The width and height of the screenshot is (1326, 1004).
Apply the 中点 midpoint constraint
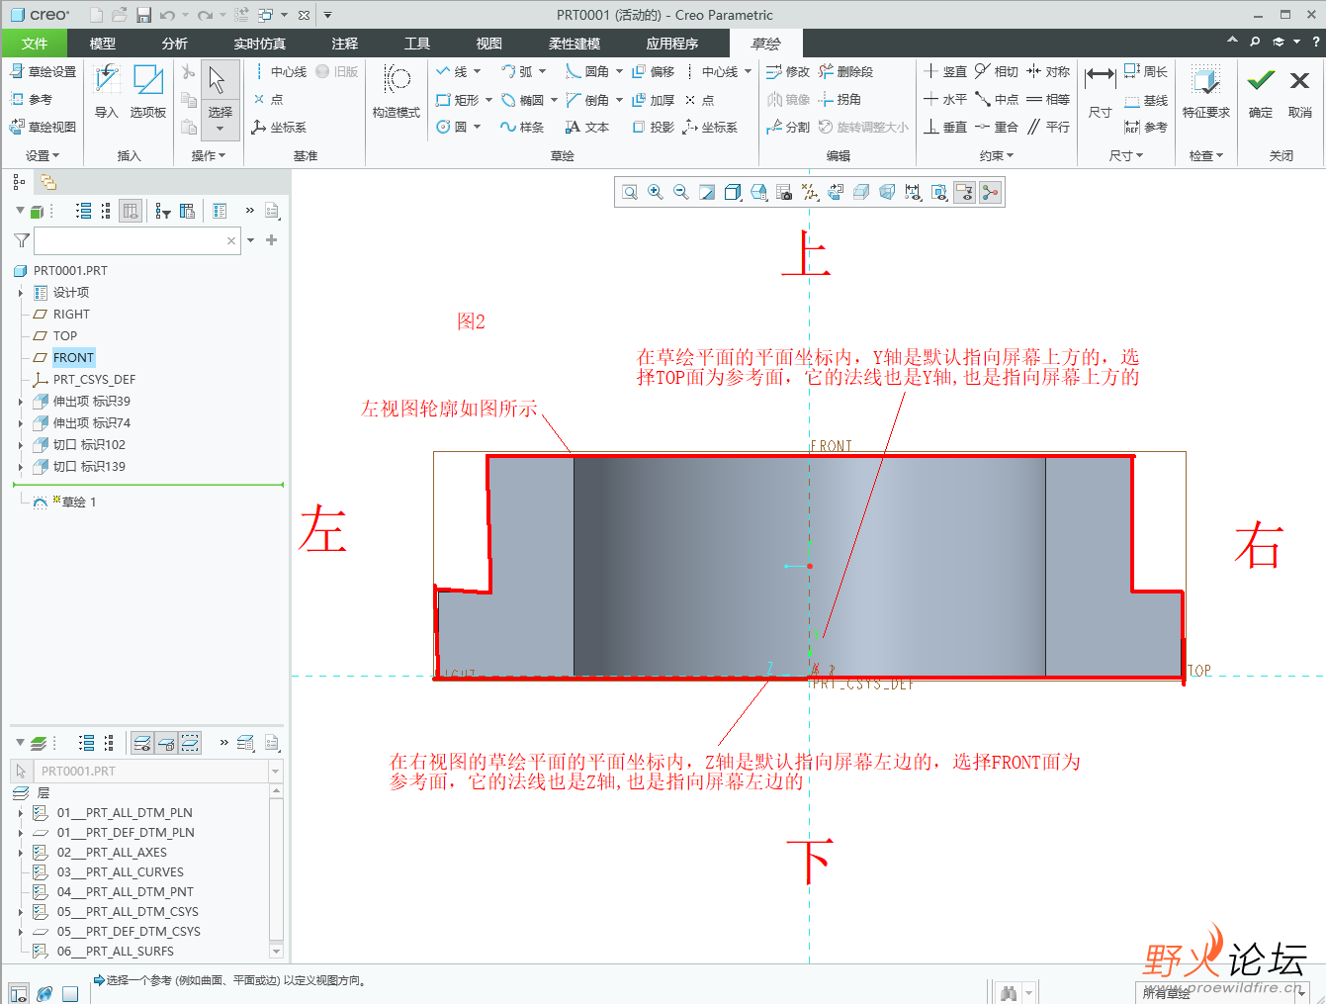click(997, 99)
